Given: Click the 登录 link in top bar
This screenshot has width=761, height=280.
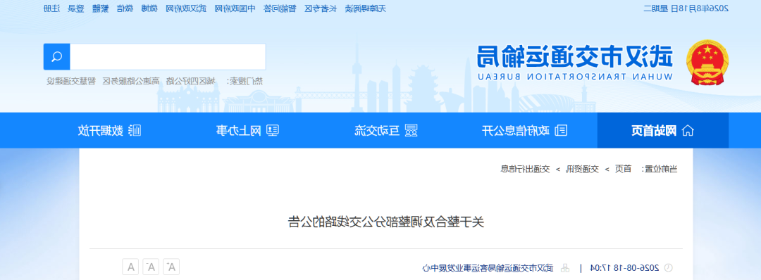Looking at the screenshot, I should coord(75,8).
